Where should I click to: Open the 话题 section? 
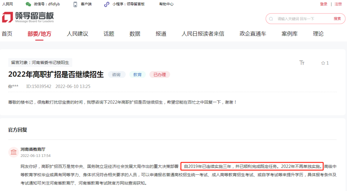(109, 33)
